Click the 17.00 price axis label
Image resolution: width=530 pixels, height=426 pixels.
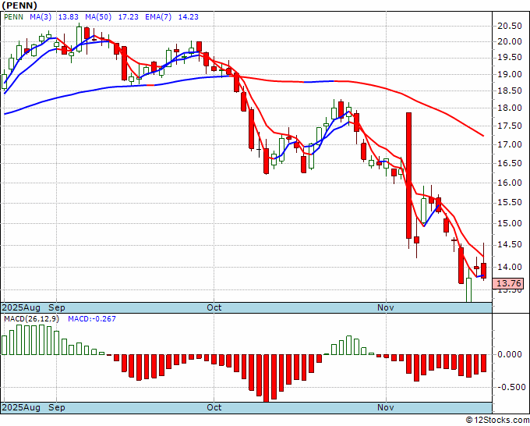510,144
